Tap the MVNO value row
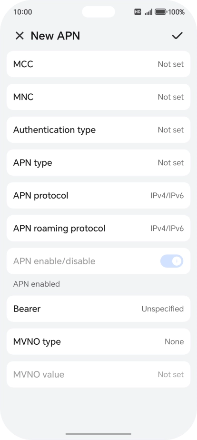Viewport: 197px width, 440px height. (x=98, y=374)
